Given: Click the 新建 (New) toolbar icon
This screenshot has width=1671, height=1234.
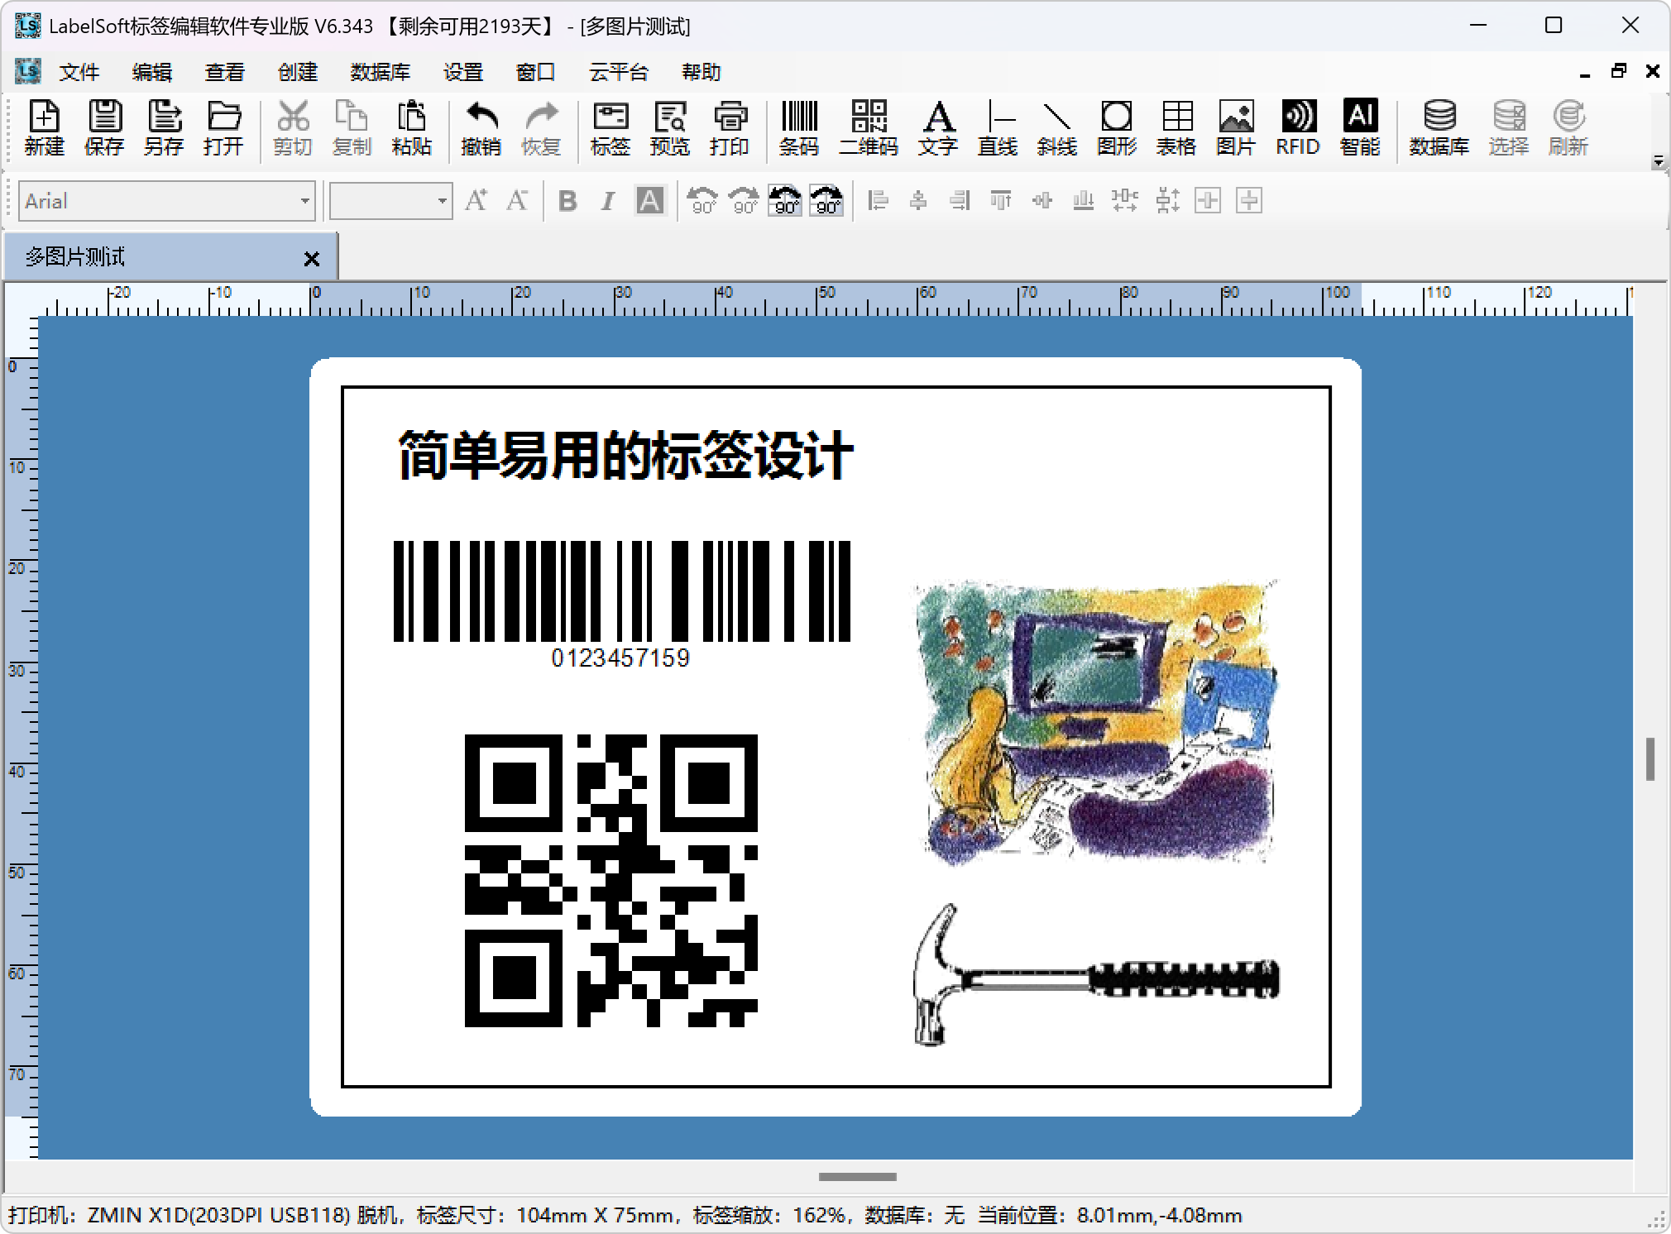Looking at the screenshot, I should 44,127.
